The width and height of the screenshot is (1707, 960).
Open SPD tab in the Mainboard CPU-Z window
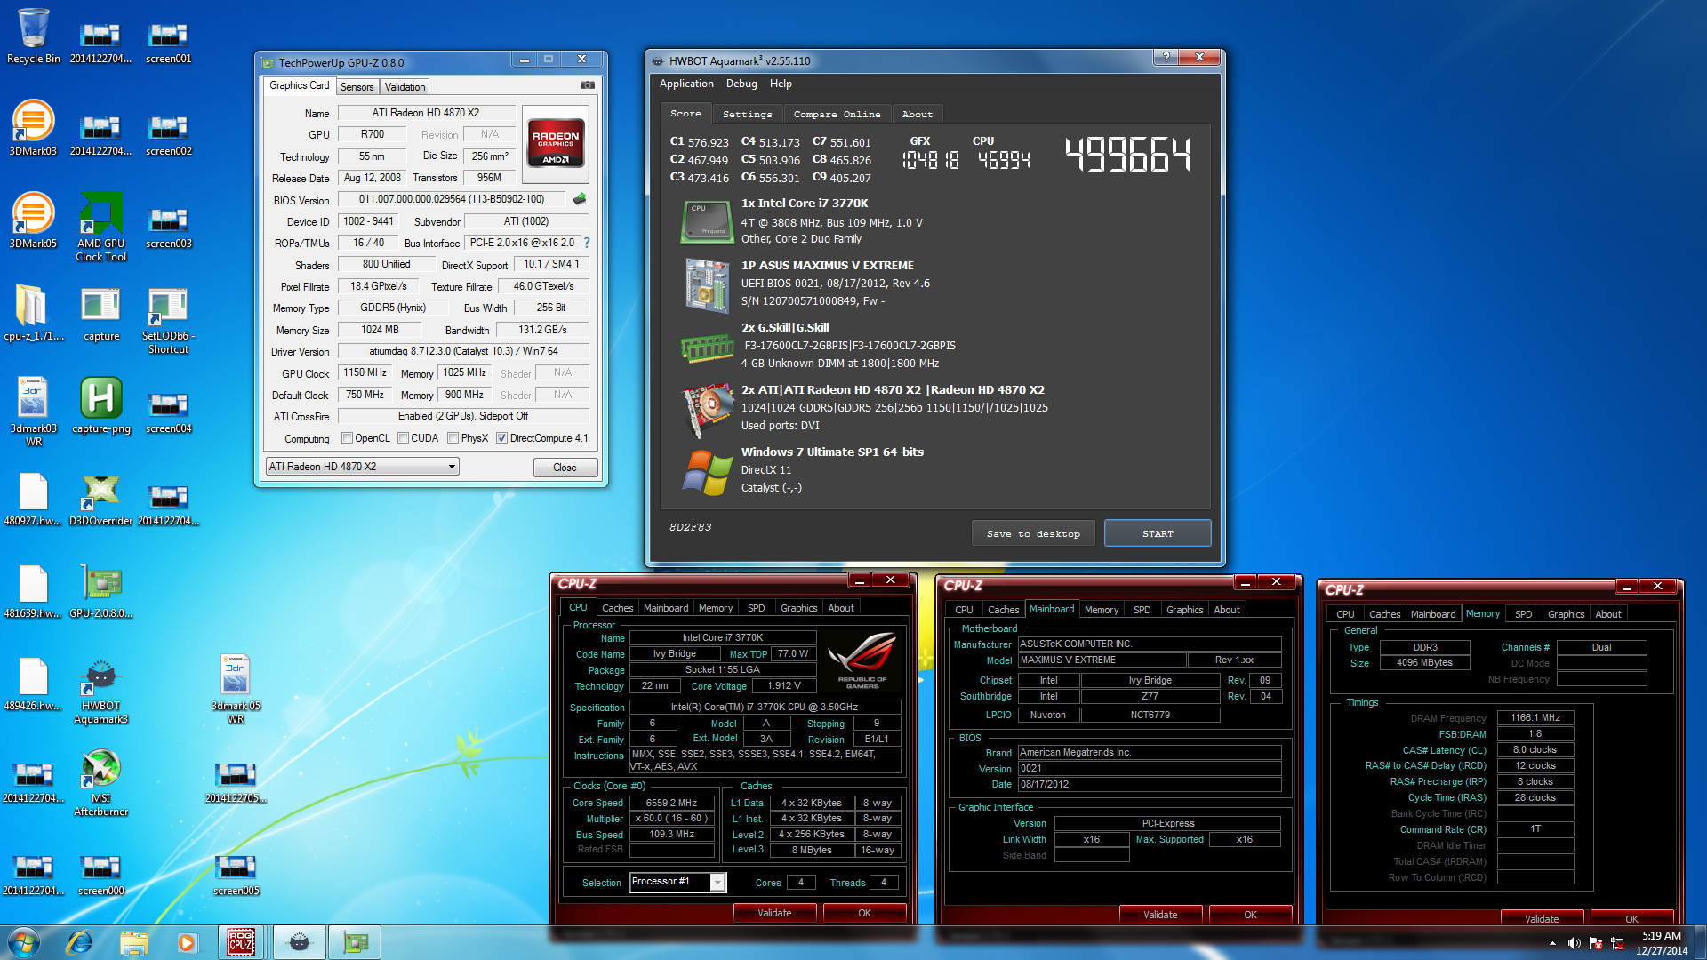(1142, 610)
